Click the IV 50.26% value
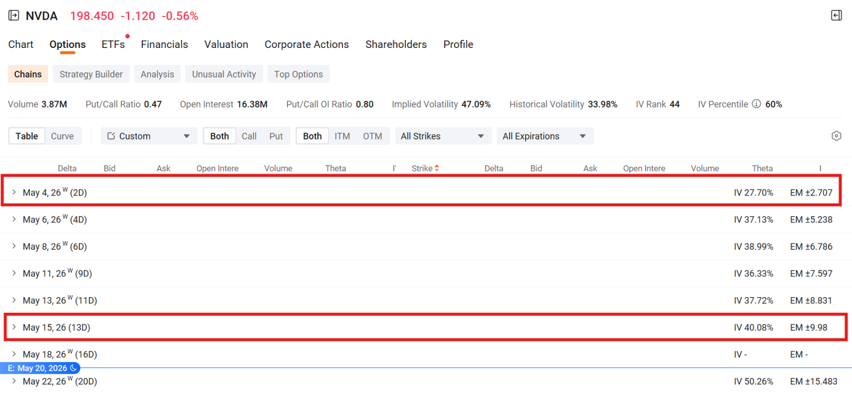 (x=753, y=381)
